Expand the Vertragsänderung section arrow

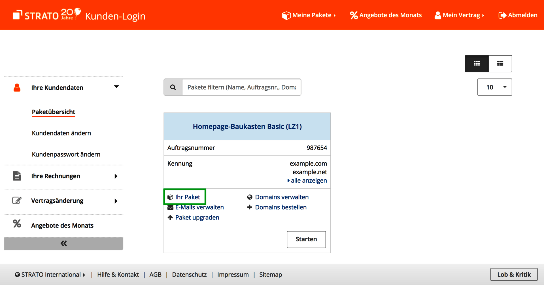(x=116, y=201)
